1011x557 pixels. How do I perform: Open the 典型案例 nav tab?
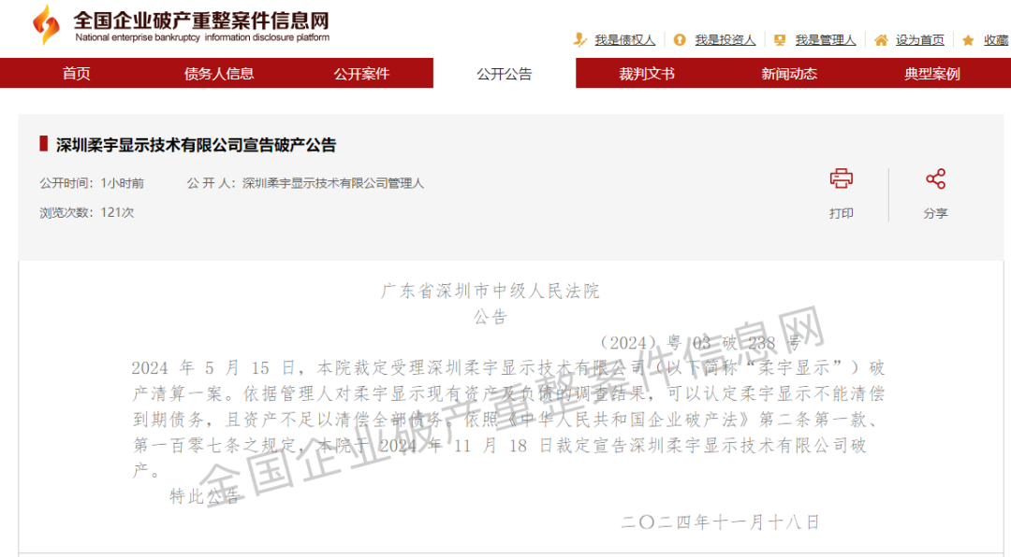(x=931, y=74)
